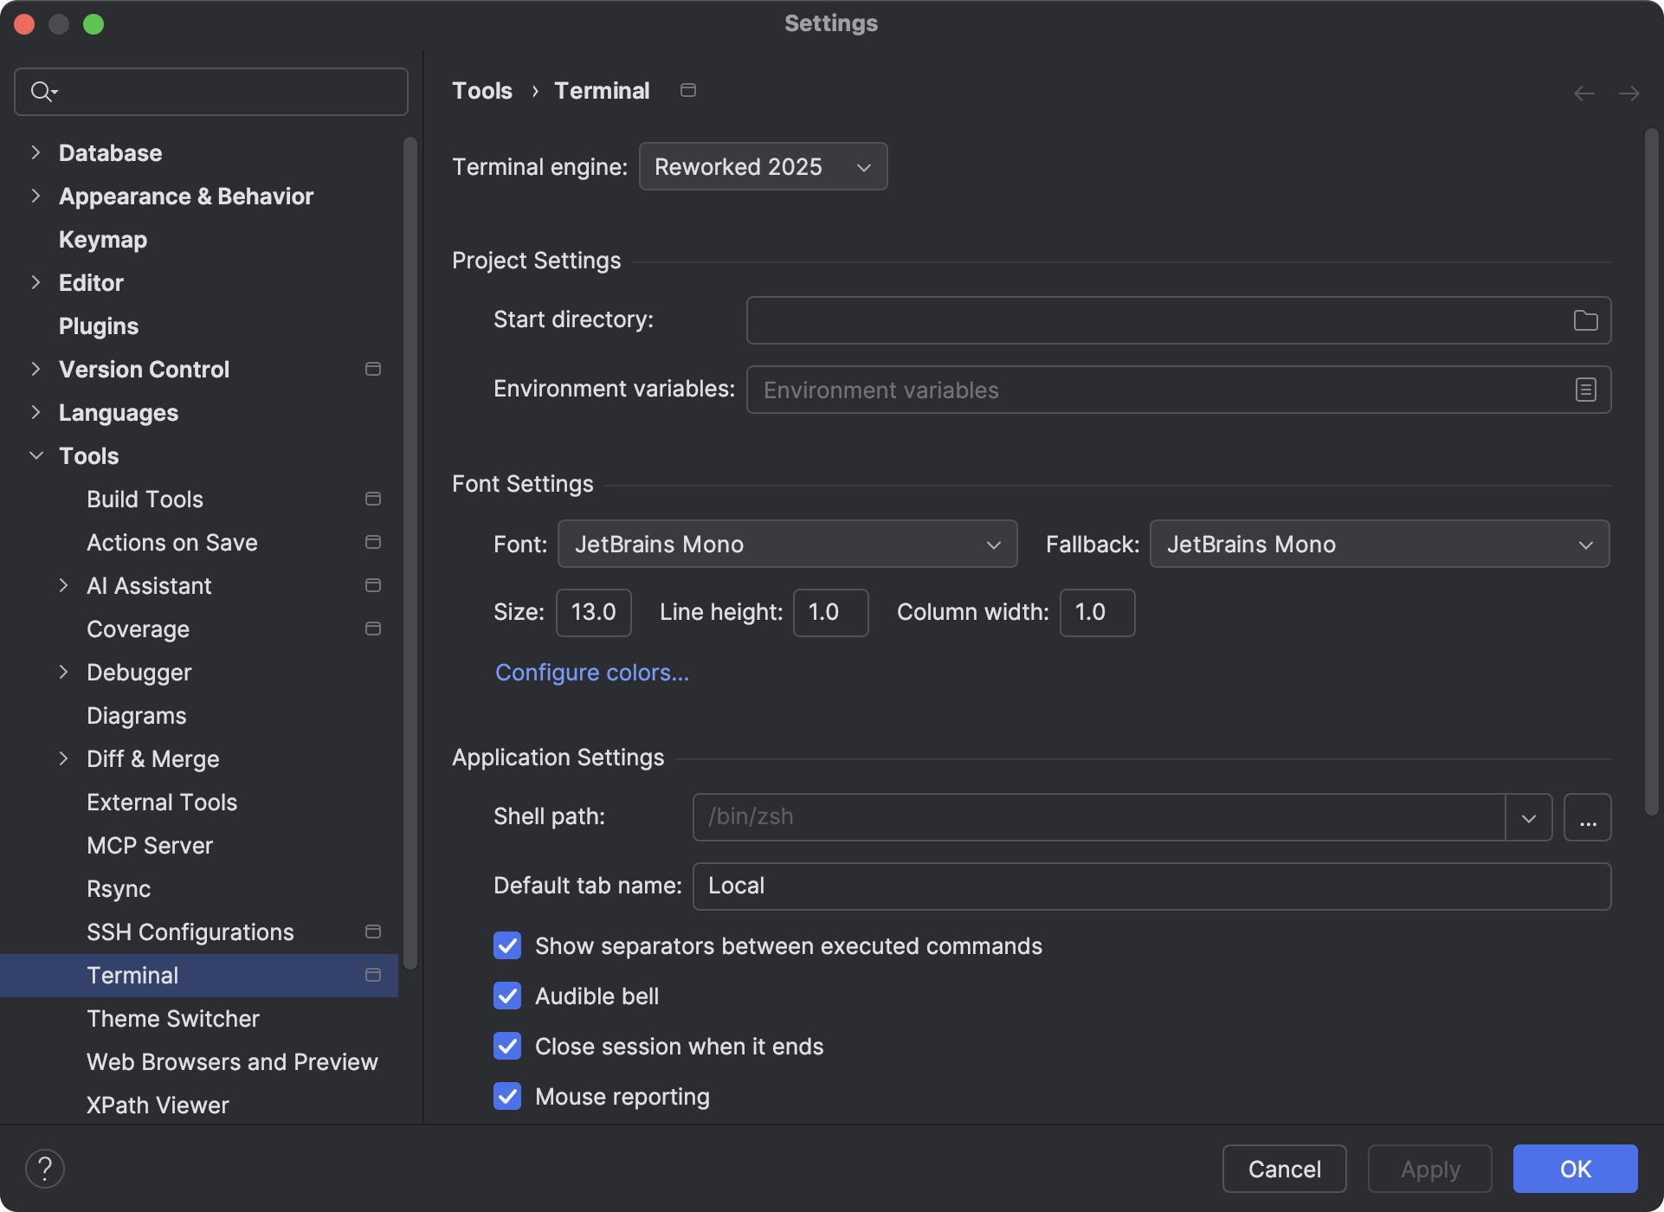
Task: Click the forward navigation arrow
Action: [x=1629, y=93]
